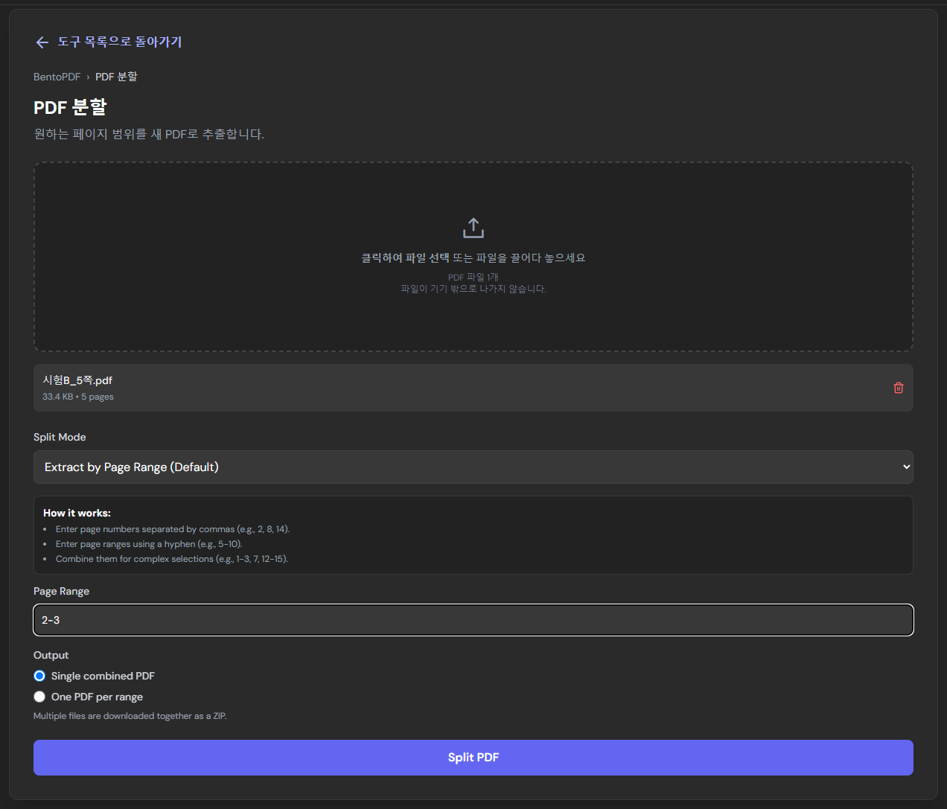Click the 'Enter page ranges using a hyphen' tip
947x809 pixels.
[149, 544]
